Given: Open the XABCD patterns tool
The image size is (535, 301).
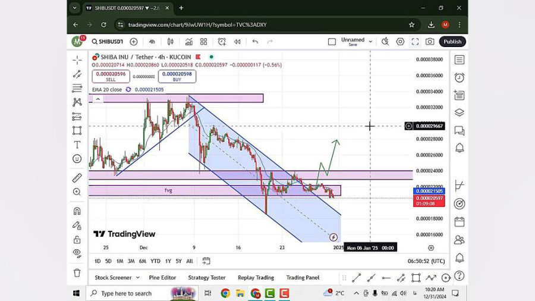Looking at the screenshot, I should [77, 102].
